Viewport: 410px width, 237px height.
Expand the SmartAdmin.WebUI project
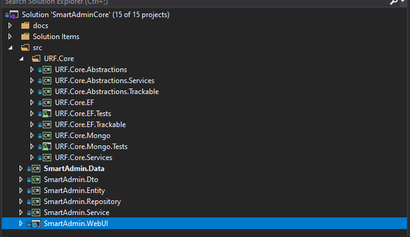(x=21, y=224)
